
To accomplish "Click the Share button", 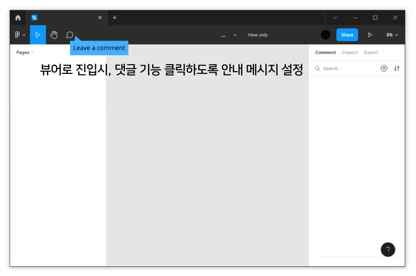I will (347, 35).
